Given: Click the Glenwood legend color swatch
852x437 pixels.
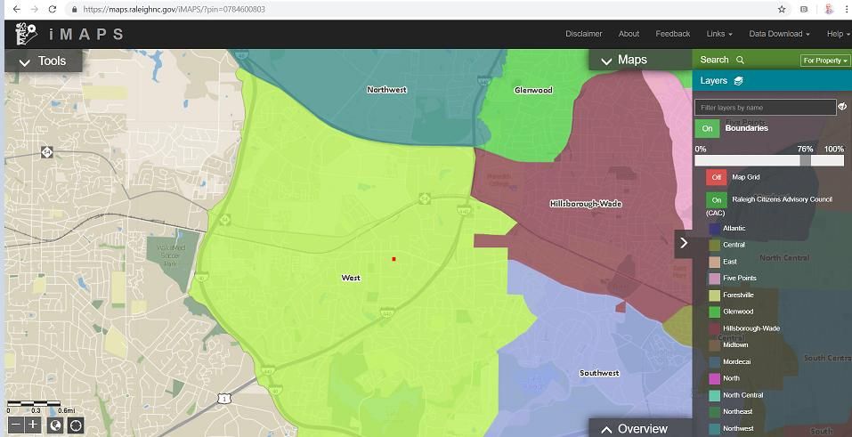Looking at the screenshot, I should click(715, 312).
